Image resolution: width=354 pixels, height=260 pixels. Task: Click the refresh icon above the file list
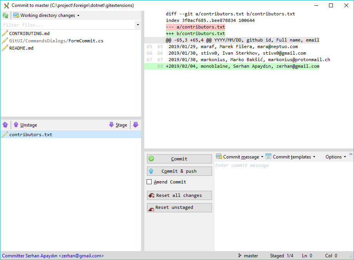pos(5,15)
